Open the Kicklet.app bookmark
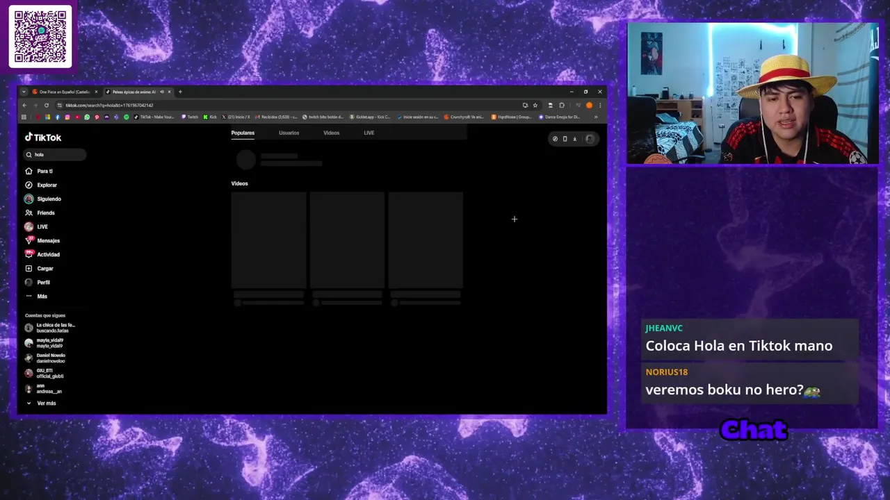This screenshot has height=500, width=890. point(370,117)
